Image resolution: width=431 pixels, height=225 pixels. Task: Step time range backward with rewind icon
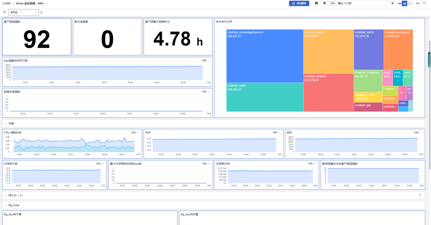(x=399, y=3)
